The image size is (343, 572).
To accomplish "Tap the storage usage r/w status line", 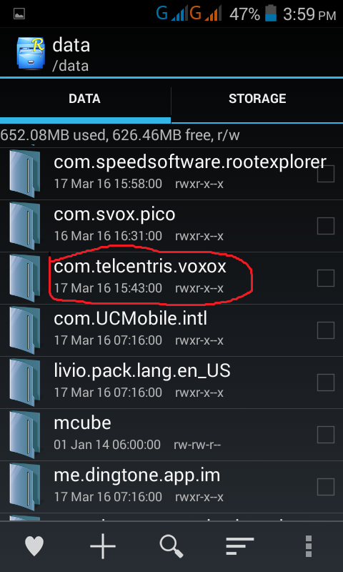I will (120, 135).
